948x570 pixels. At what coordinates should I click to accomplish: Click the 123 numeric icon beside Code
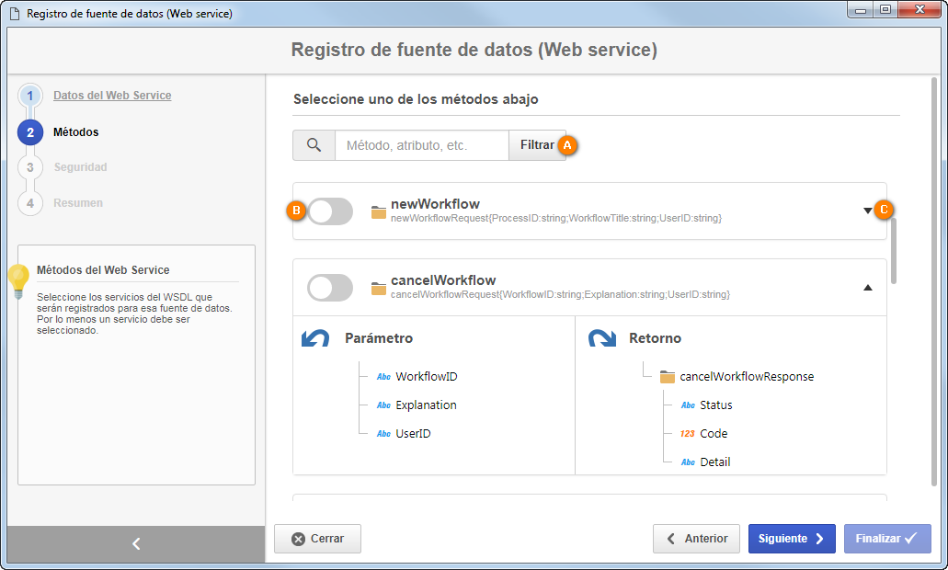[688, 433]
